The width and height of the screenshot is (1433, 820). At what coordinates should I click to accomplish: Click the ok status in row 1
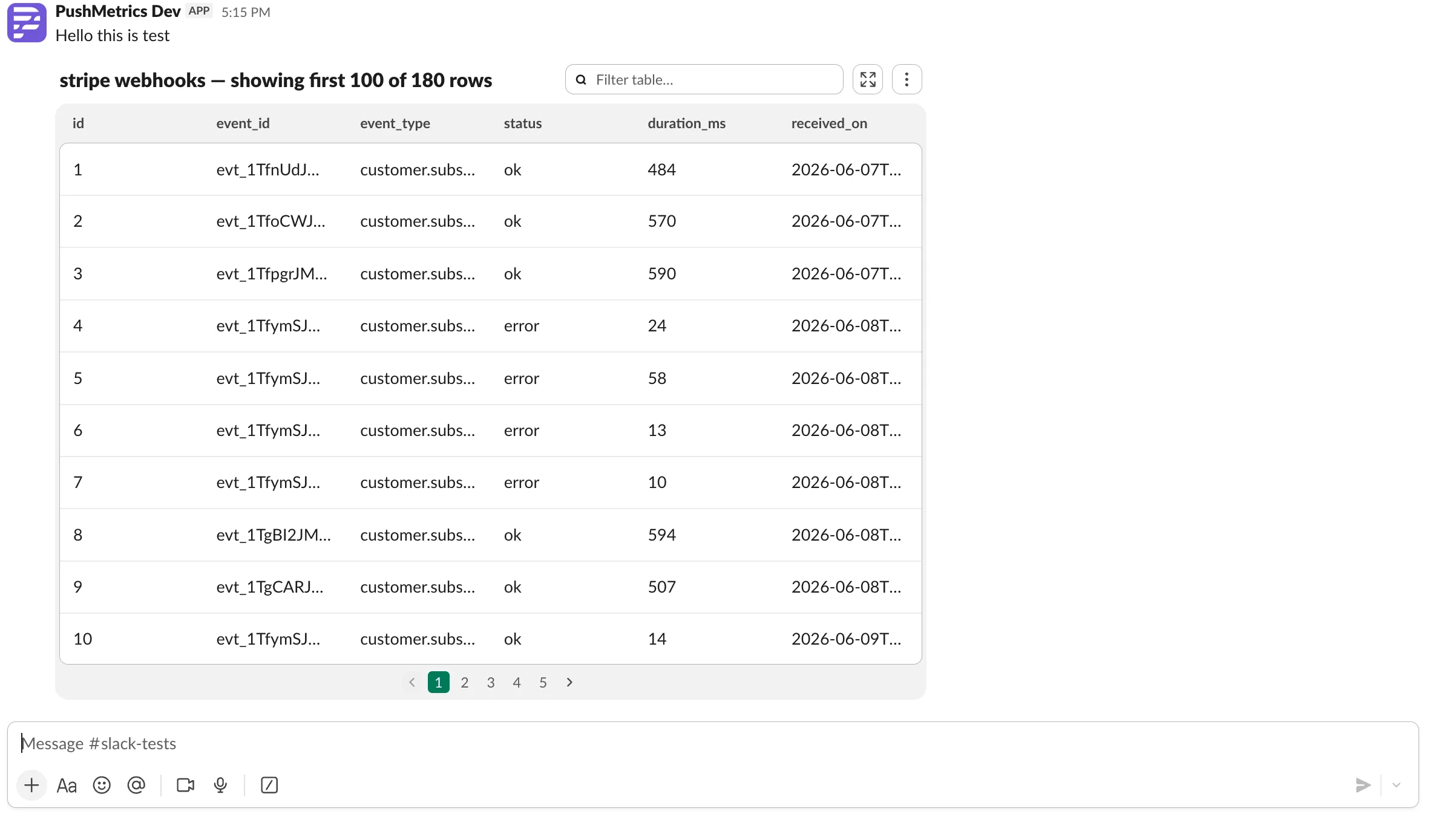[x=513, y=170]
